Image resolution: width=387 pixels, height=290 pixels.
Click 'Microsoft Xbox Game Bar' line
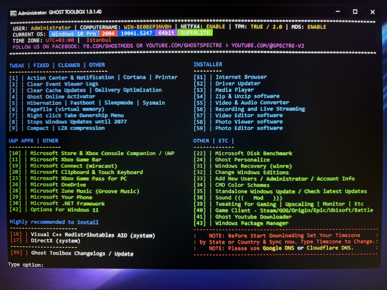pyautogui.click(x=66, y=160)
